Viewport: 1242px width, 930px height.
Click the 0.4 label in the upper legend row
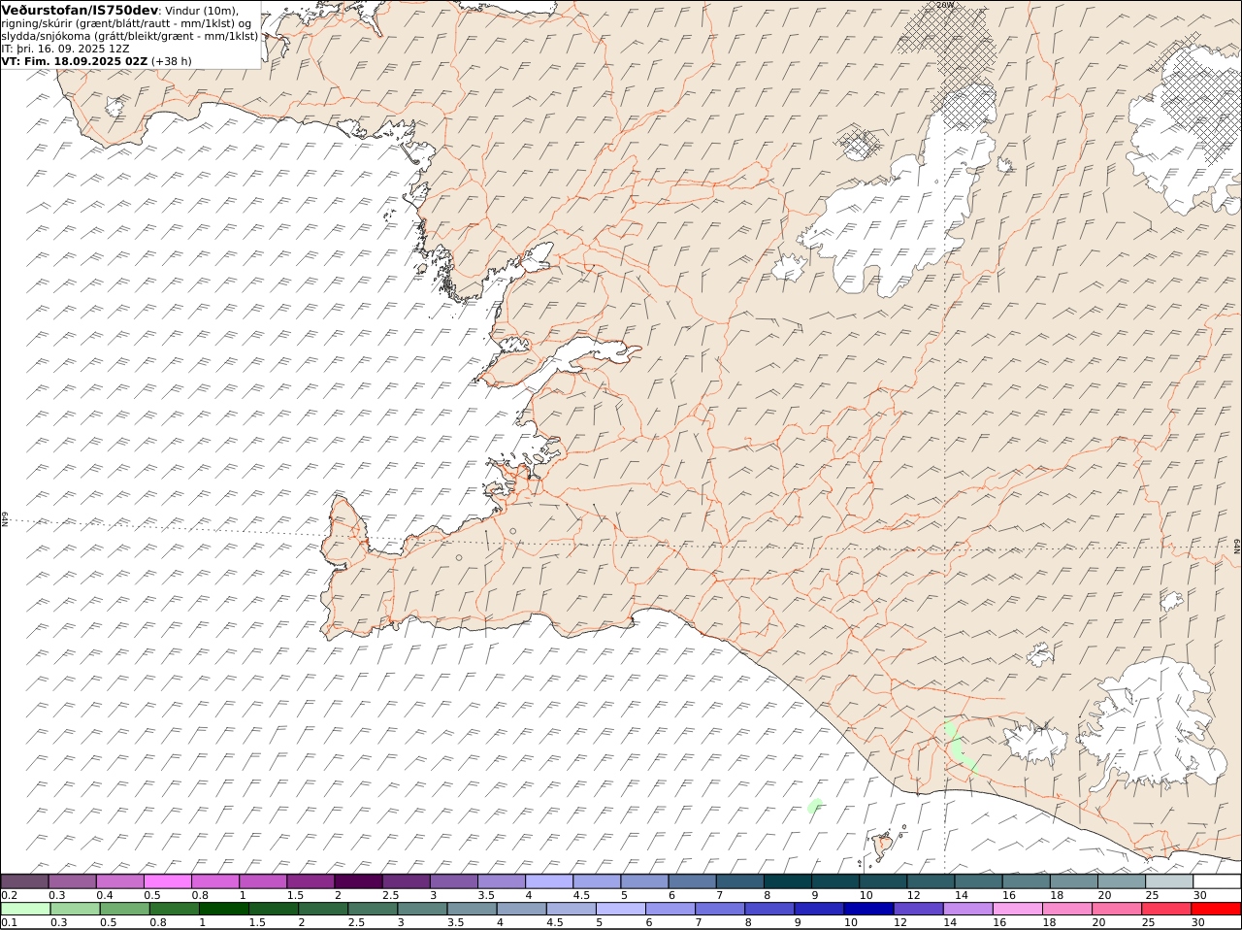tap(105, 894)
